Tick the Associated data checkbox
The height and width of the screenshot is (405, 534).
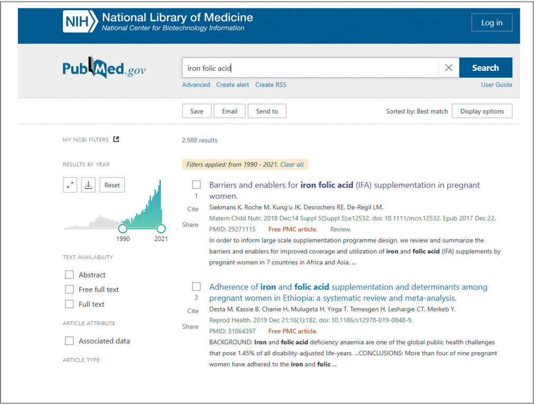click(x=69, y=341)
